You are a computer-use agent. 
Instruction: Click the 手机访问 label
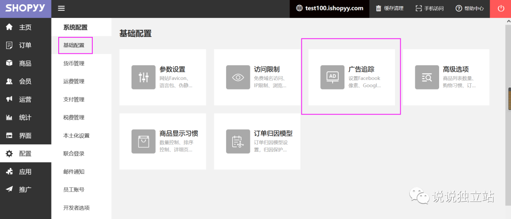(434, 9)
